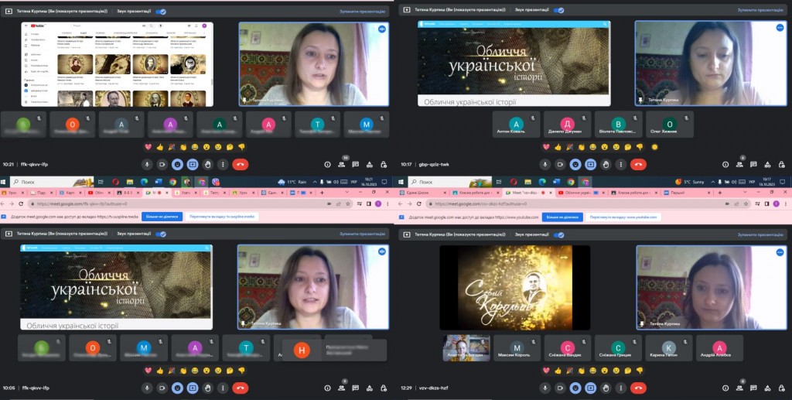Click stop sharing button for tv.suspilne.media tab
Screen dimensions: 792x400
(x=162, y=217)
